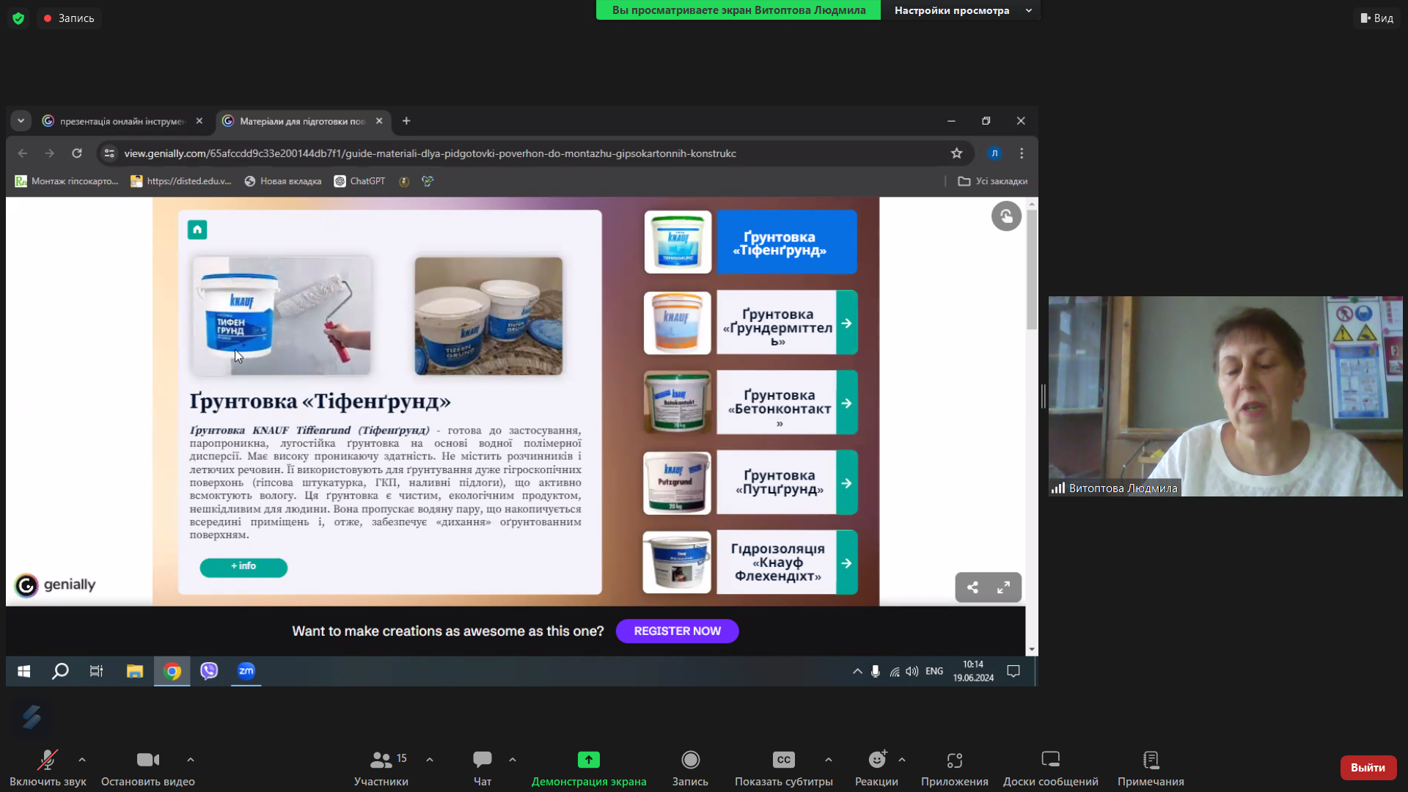Open Viber from the taskbar

click(x=209, y=671)
